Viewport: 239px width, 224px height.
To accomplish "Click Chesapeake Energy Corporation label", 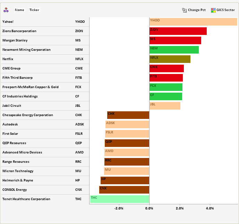I will tap(28, 115).
